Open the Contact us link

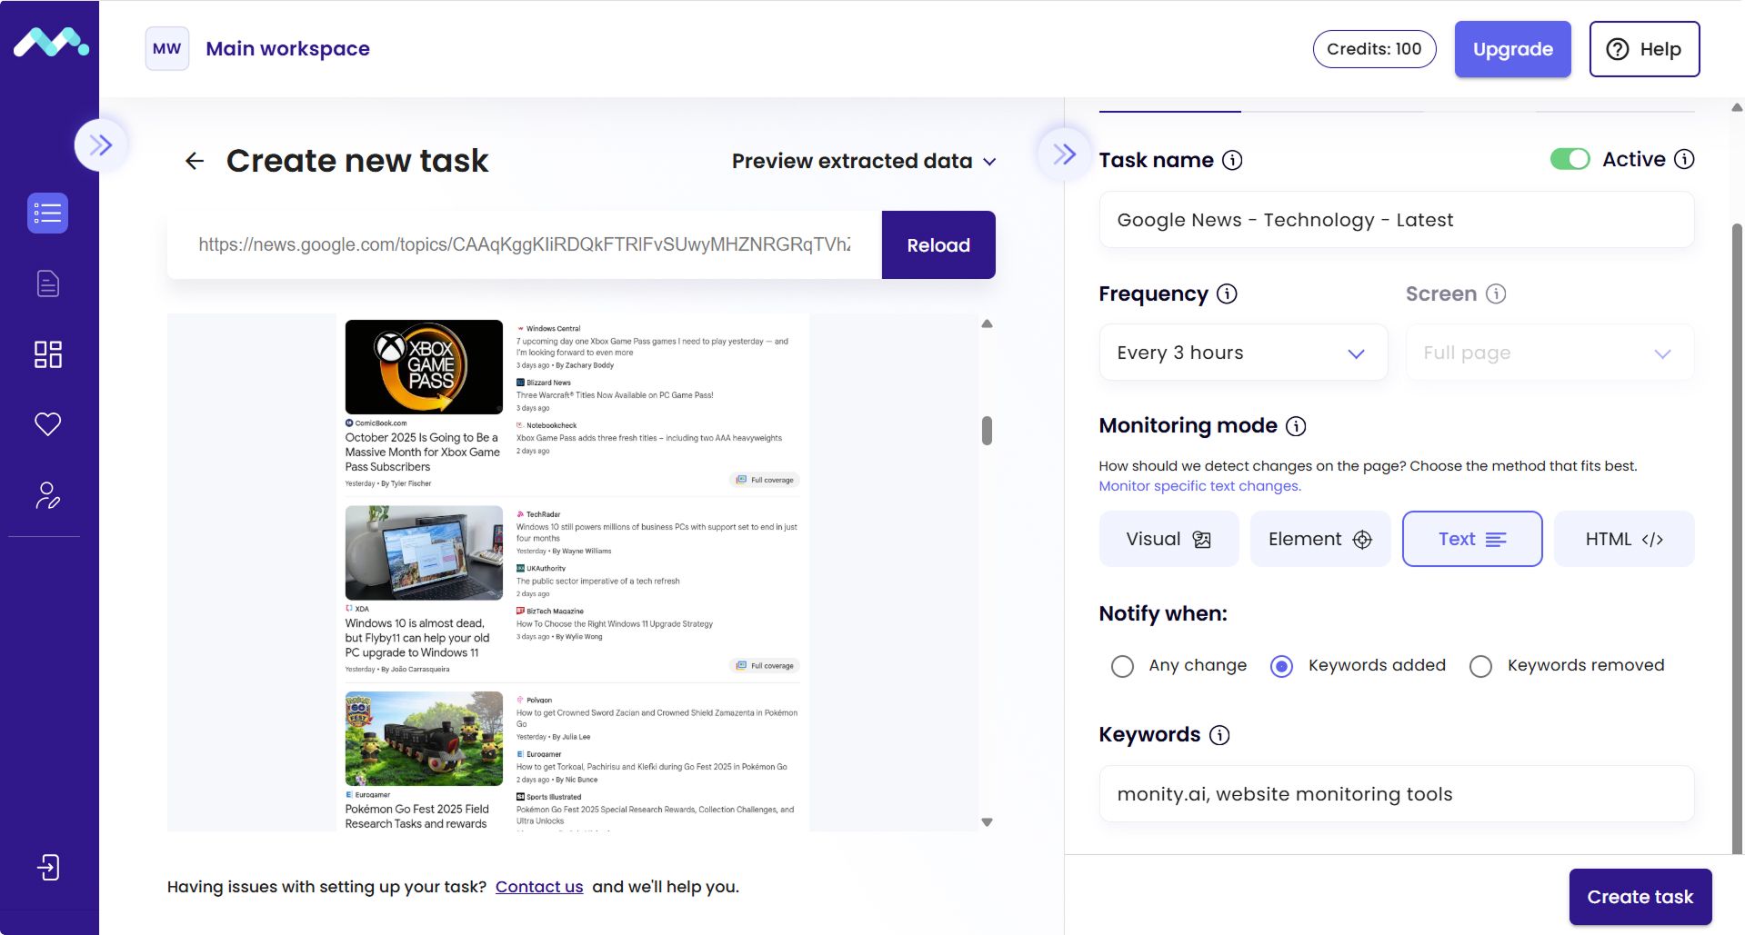click(539, 887)
